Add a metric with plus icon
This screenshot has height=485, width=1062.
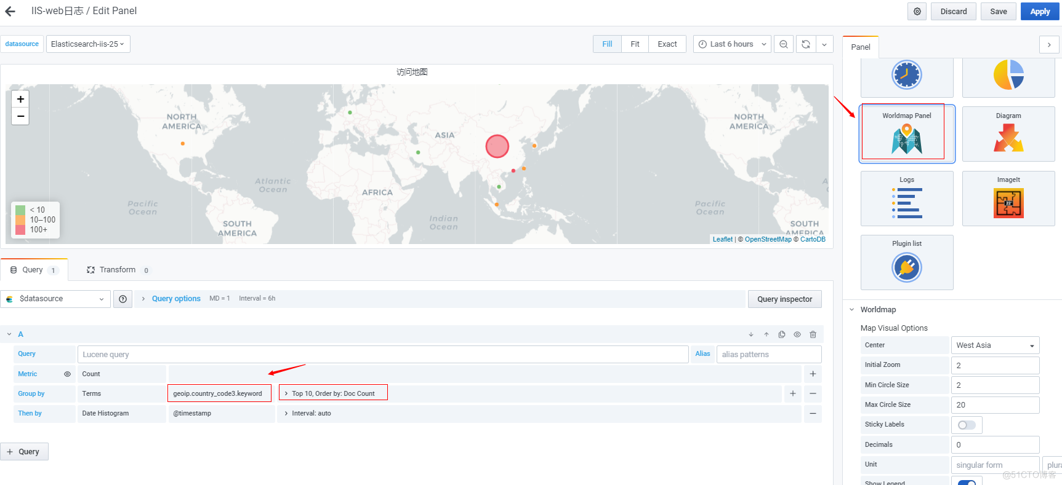813,374
